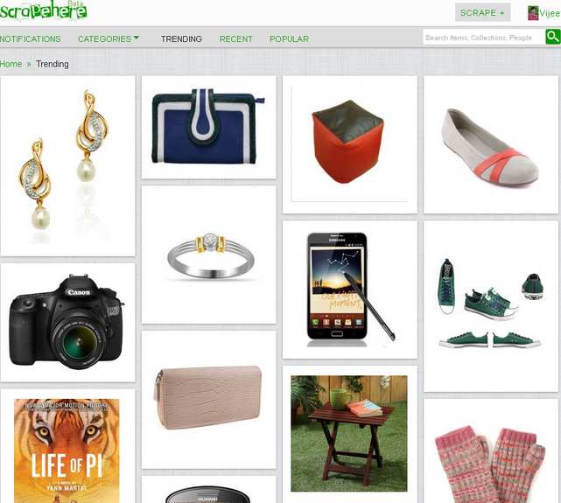Open the Notifications menu item
The image size is (561, 503).
[x=30, y=39]
